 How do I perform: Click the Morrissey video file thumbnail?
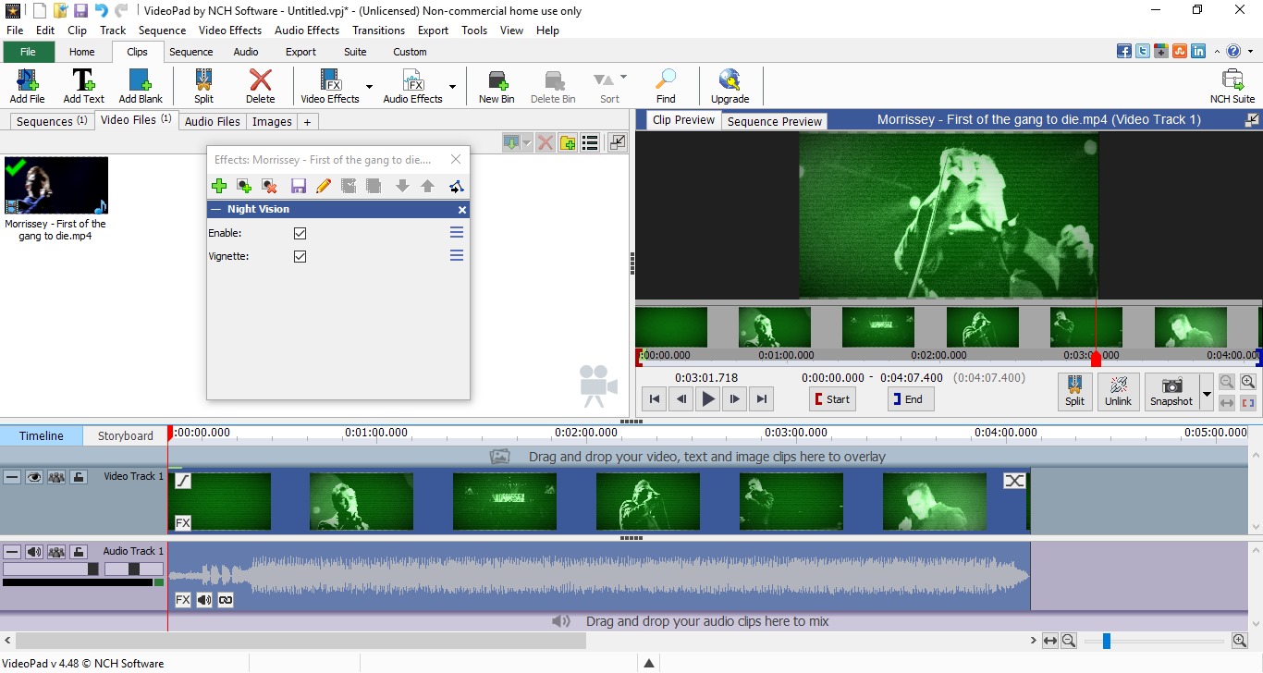click(56, 185)
